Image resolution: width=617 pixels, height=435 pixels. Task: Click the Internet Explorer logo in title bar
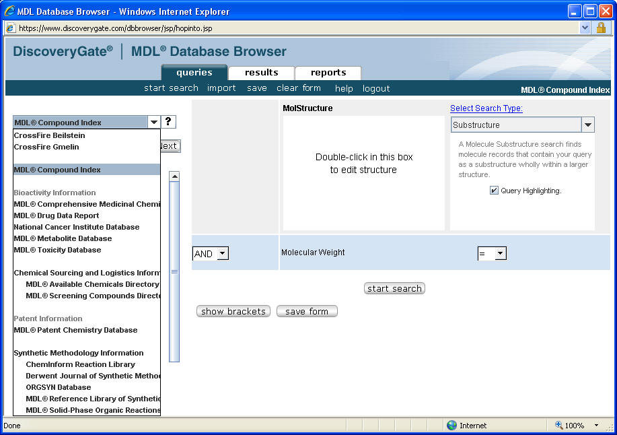pyautogui.click(x=9, y=11)
